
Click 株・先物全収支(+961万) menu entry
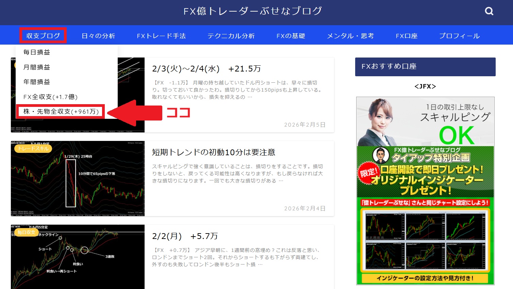coord(61,112)
